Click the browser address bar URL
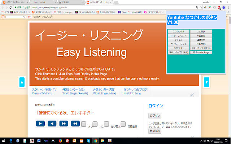 pyautogui.click(x=49, y=8)
